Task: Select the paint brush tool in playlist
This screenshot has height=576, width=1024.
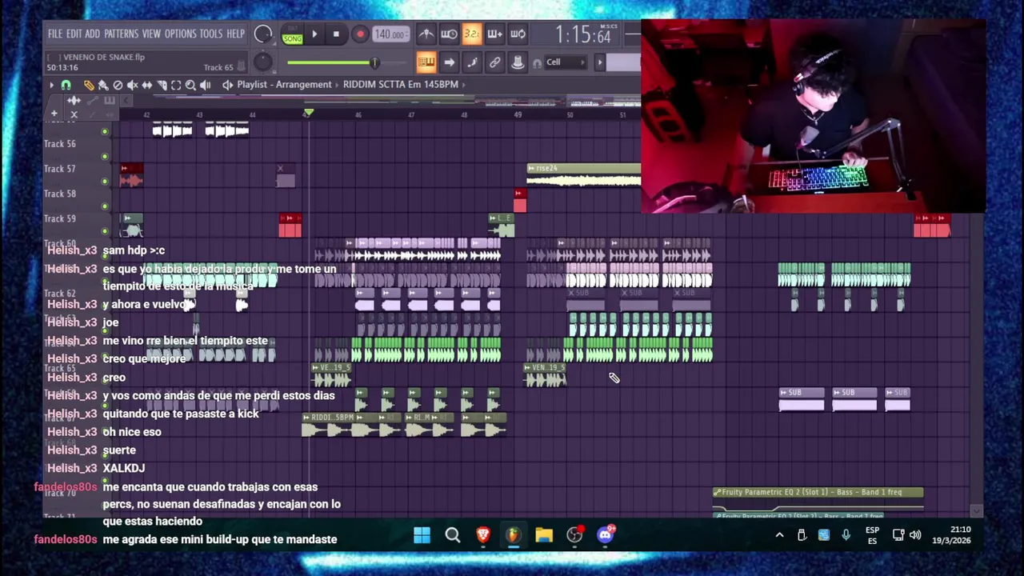Action: [x=103, y=85]
